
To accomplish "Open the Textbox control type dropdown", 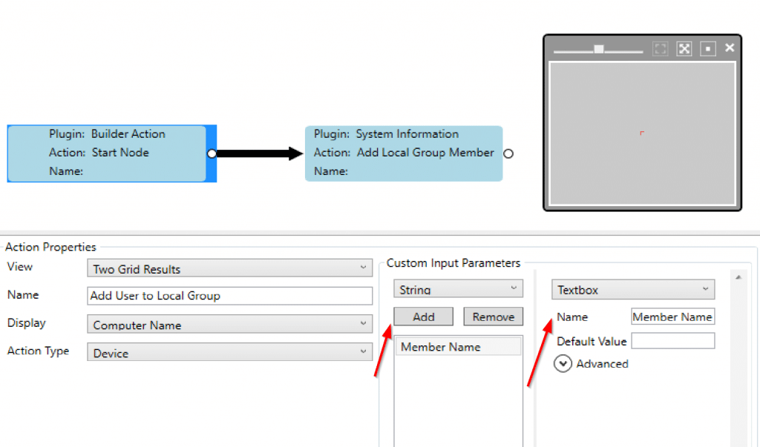I will point(633,290).
